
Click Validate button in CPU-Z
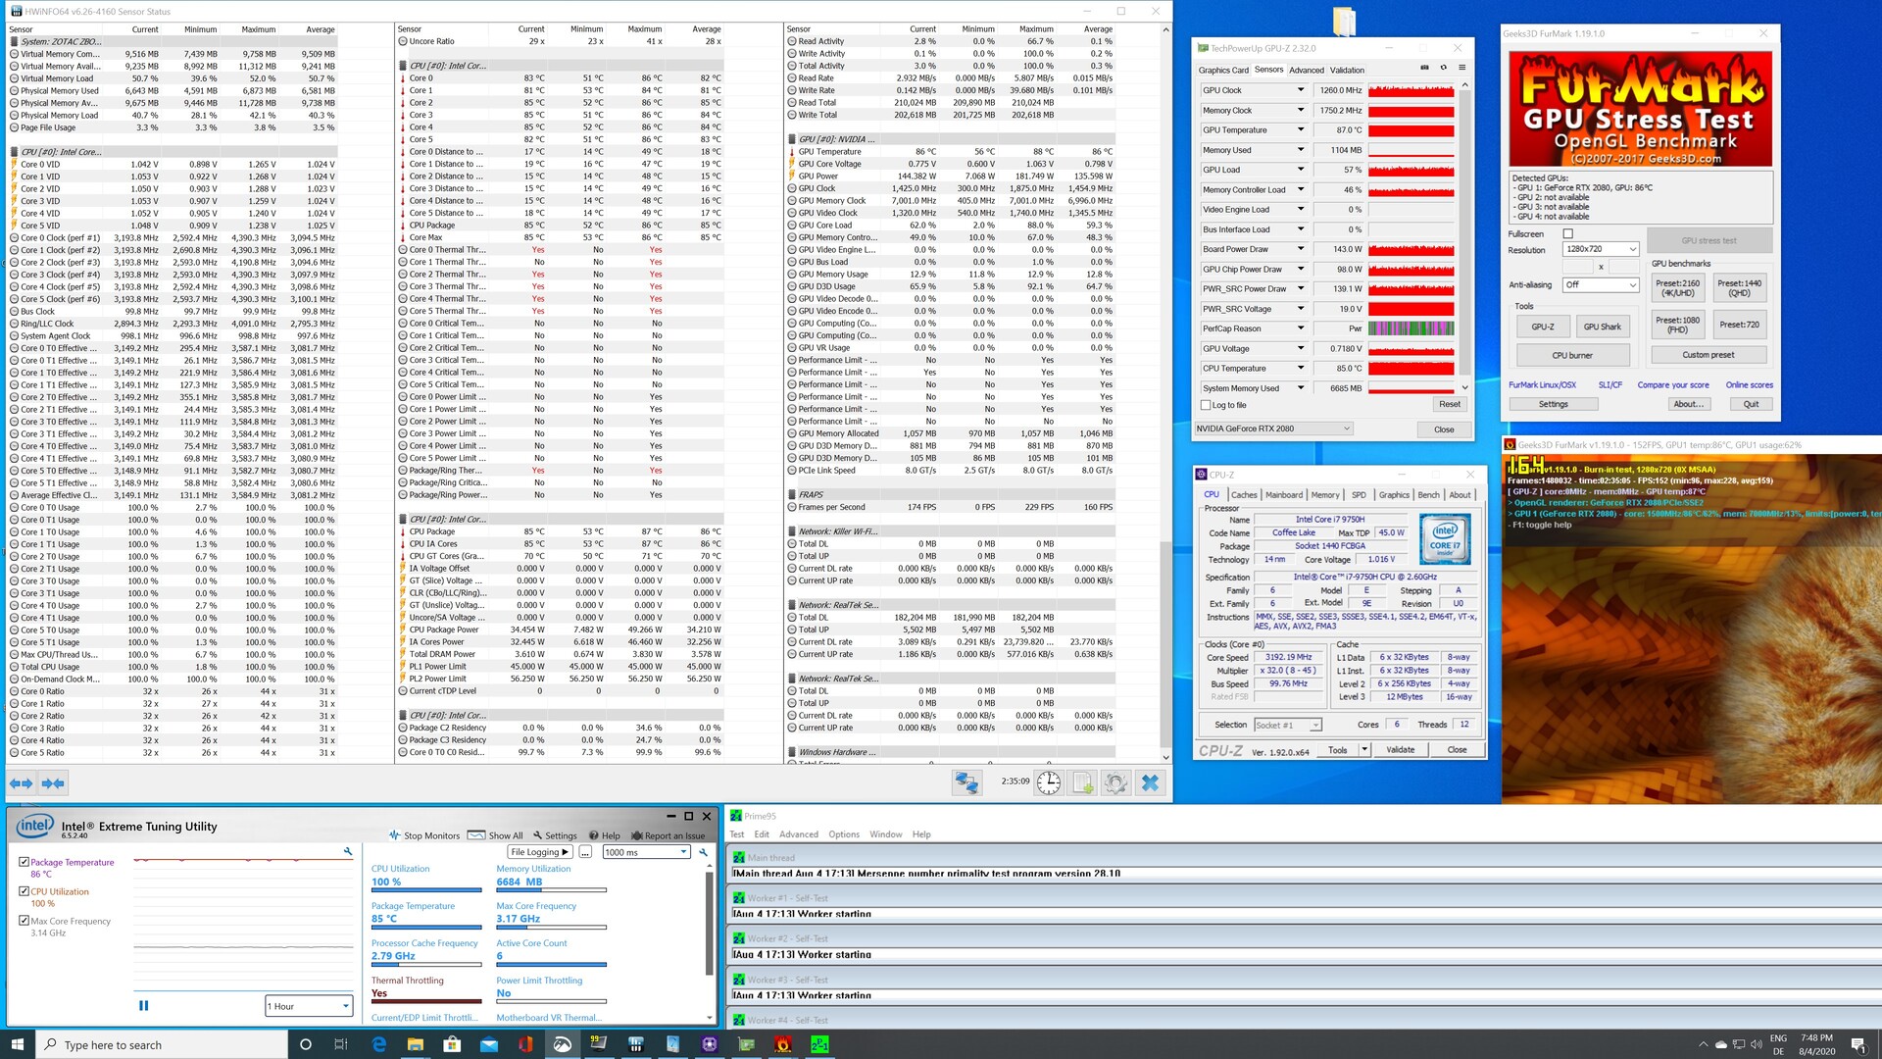pyautogui.click(x=1400, y=749)
